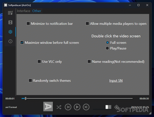Click the Double click the video screen heading
Screen dimensions: 154x117
116,36
